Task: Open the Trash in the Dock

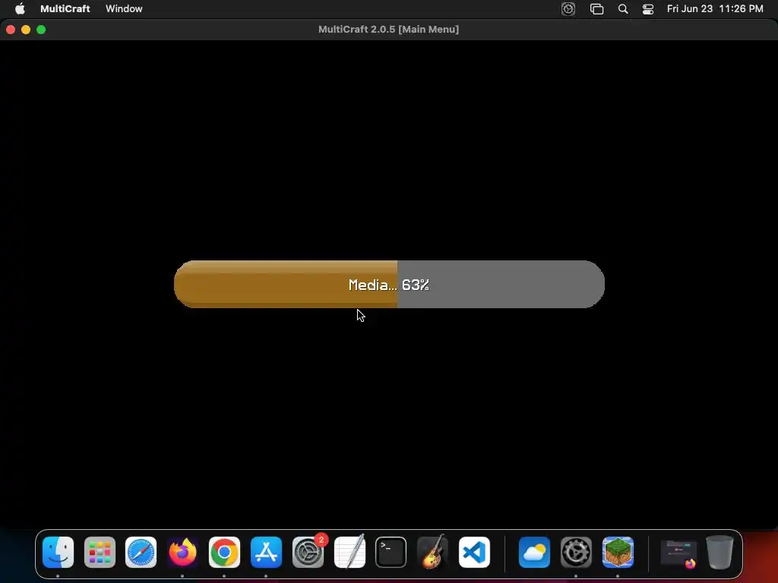Action: pyautogui.click(x=719, y=552)
